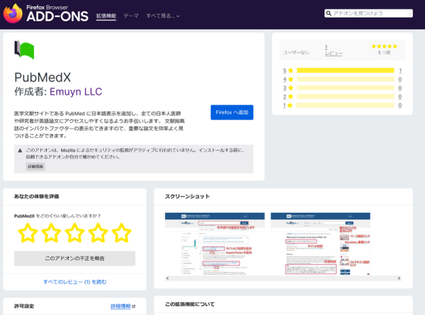Click the PubMedX title text

coord(42,78)
